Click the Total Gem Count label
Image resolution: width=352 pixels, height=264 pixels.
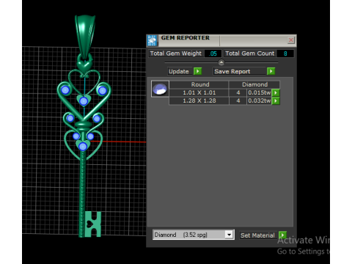coord(250,54)
